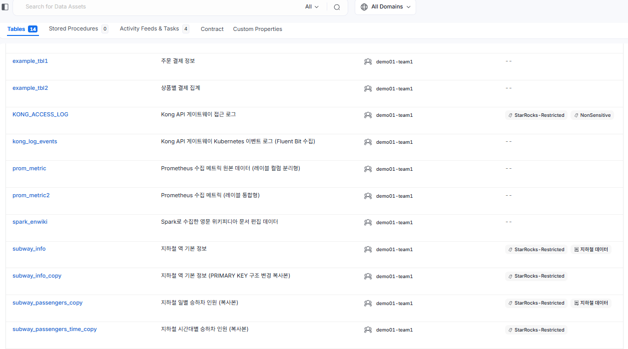
Task: Click the 주문 결제 정보 description
Action: click(178, 61)
